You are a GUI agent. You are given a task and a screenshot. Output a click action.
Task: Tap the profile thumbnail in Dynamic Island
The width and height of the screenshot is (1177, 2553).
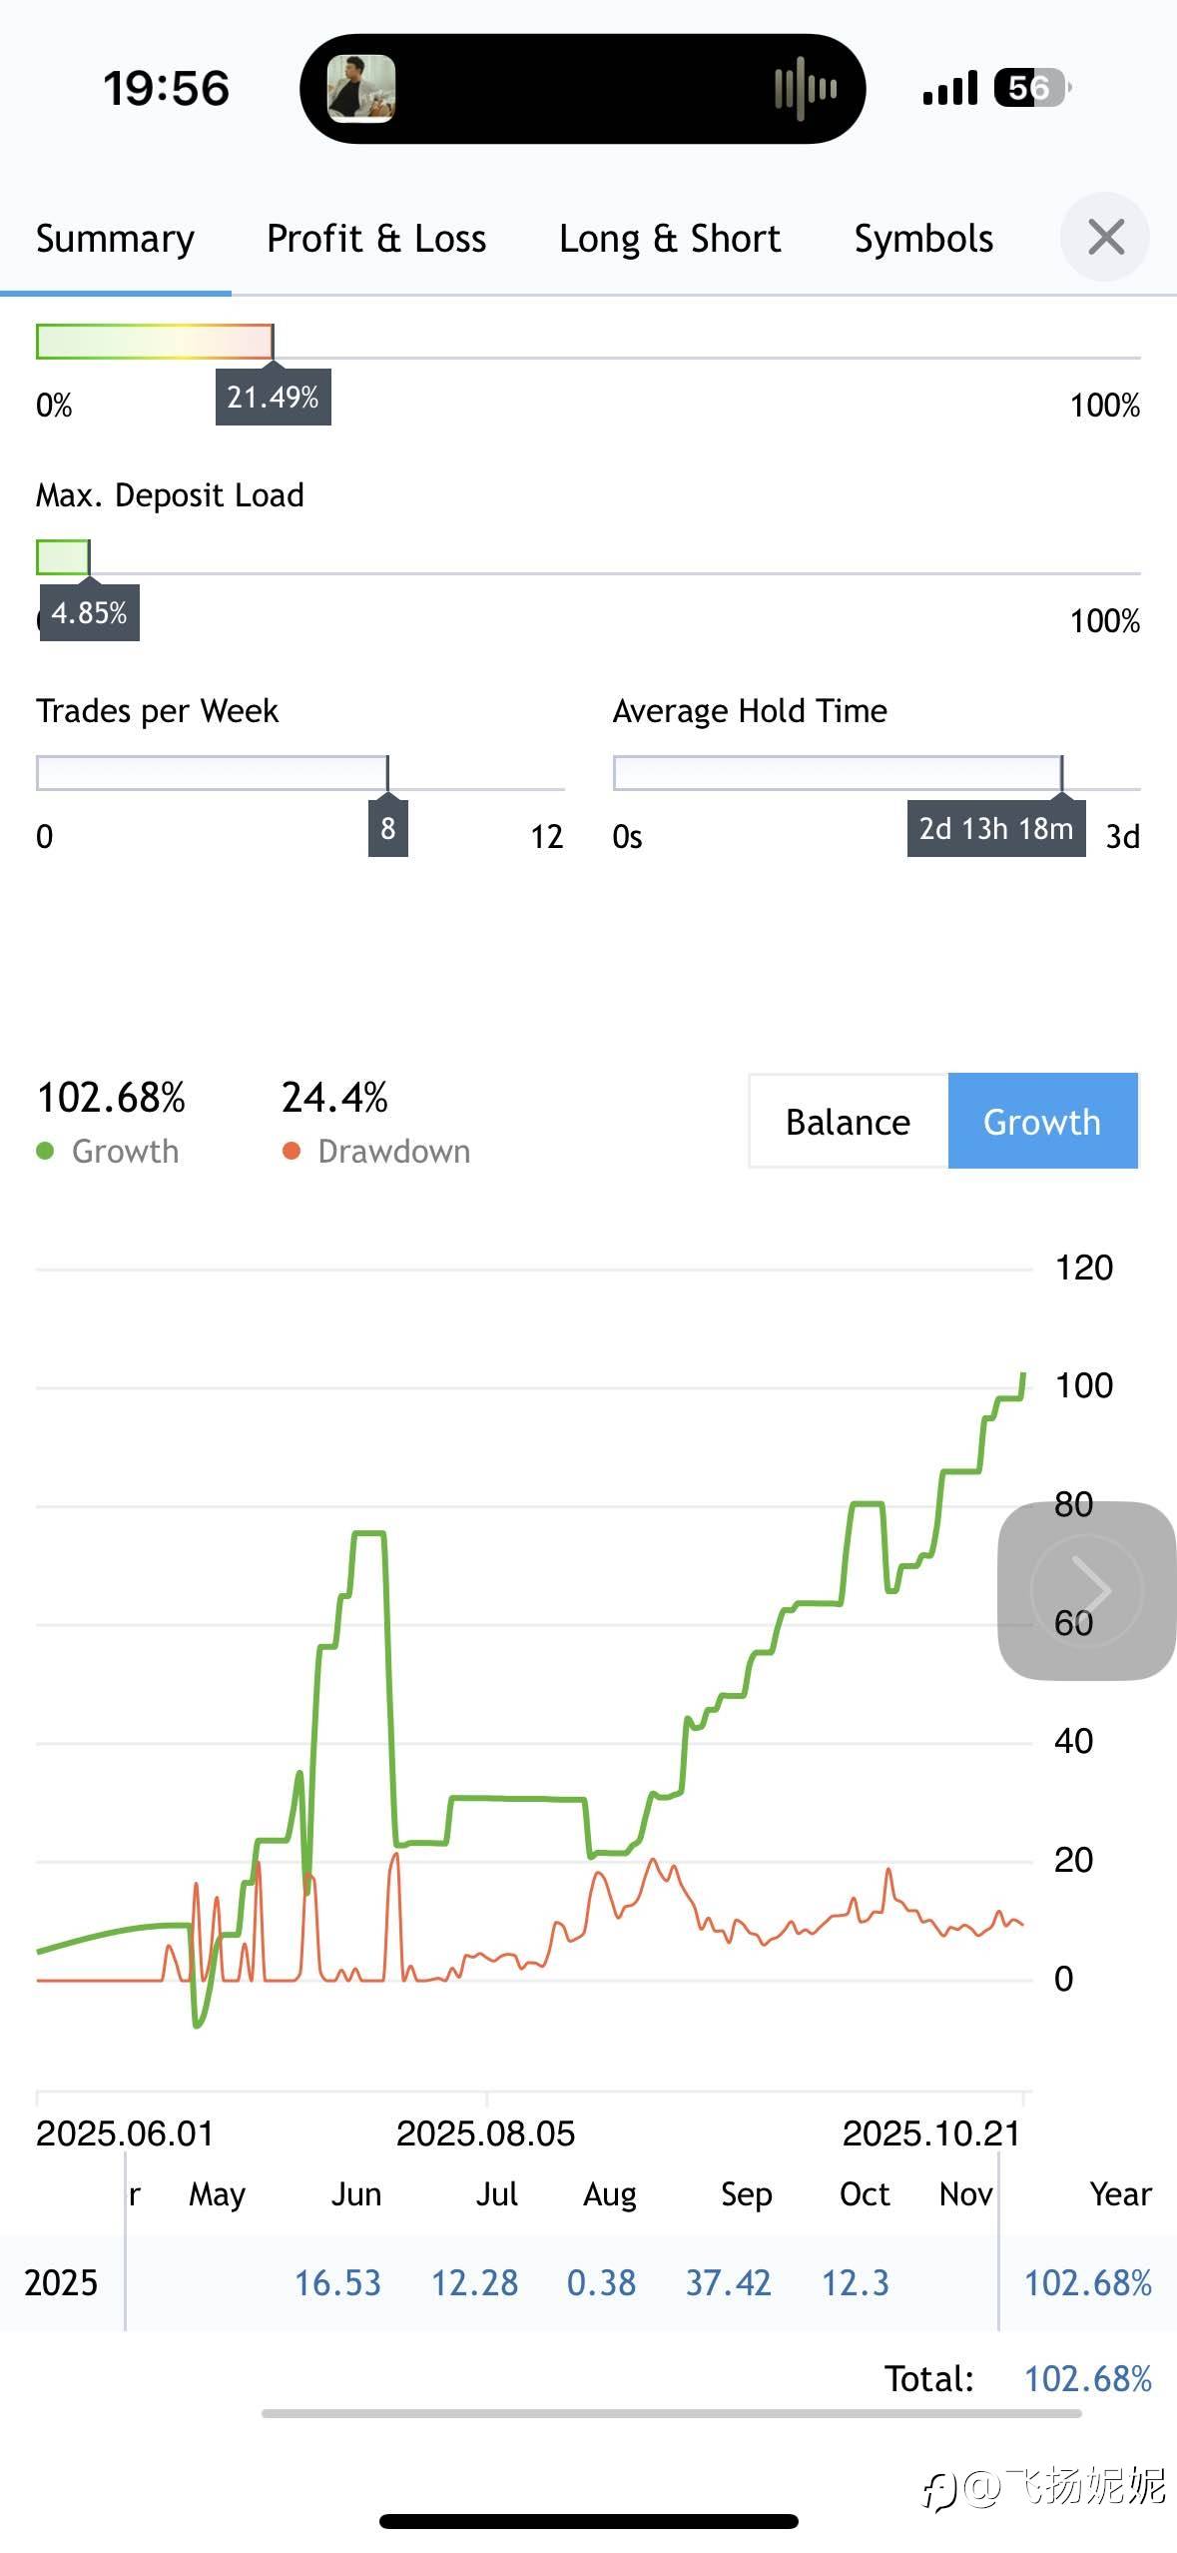[x=361, y=89]
